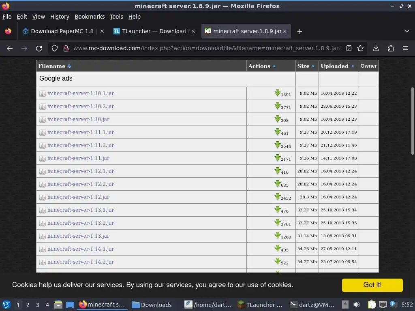The height and width of the screenshot is (311, 415).
Task: Reload the current page
Action: (x=39, y=49)
